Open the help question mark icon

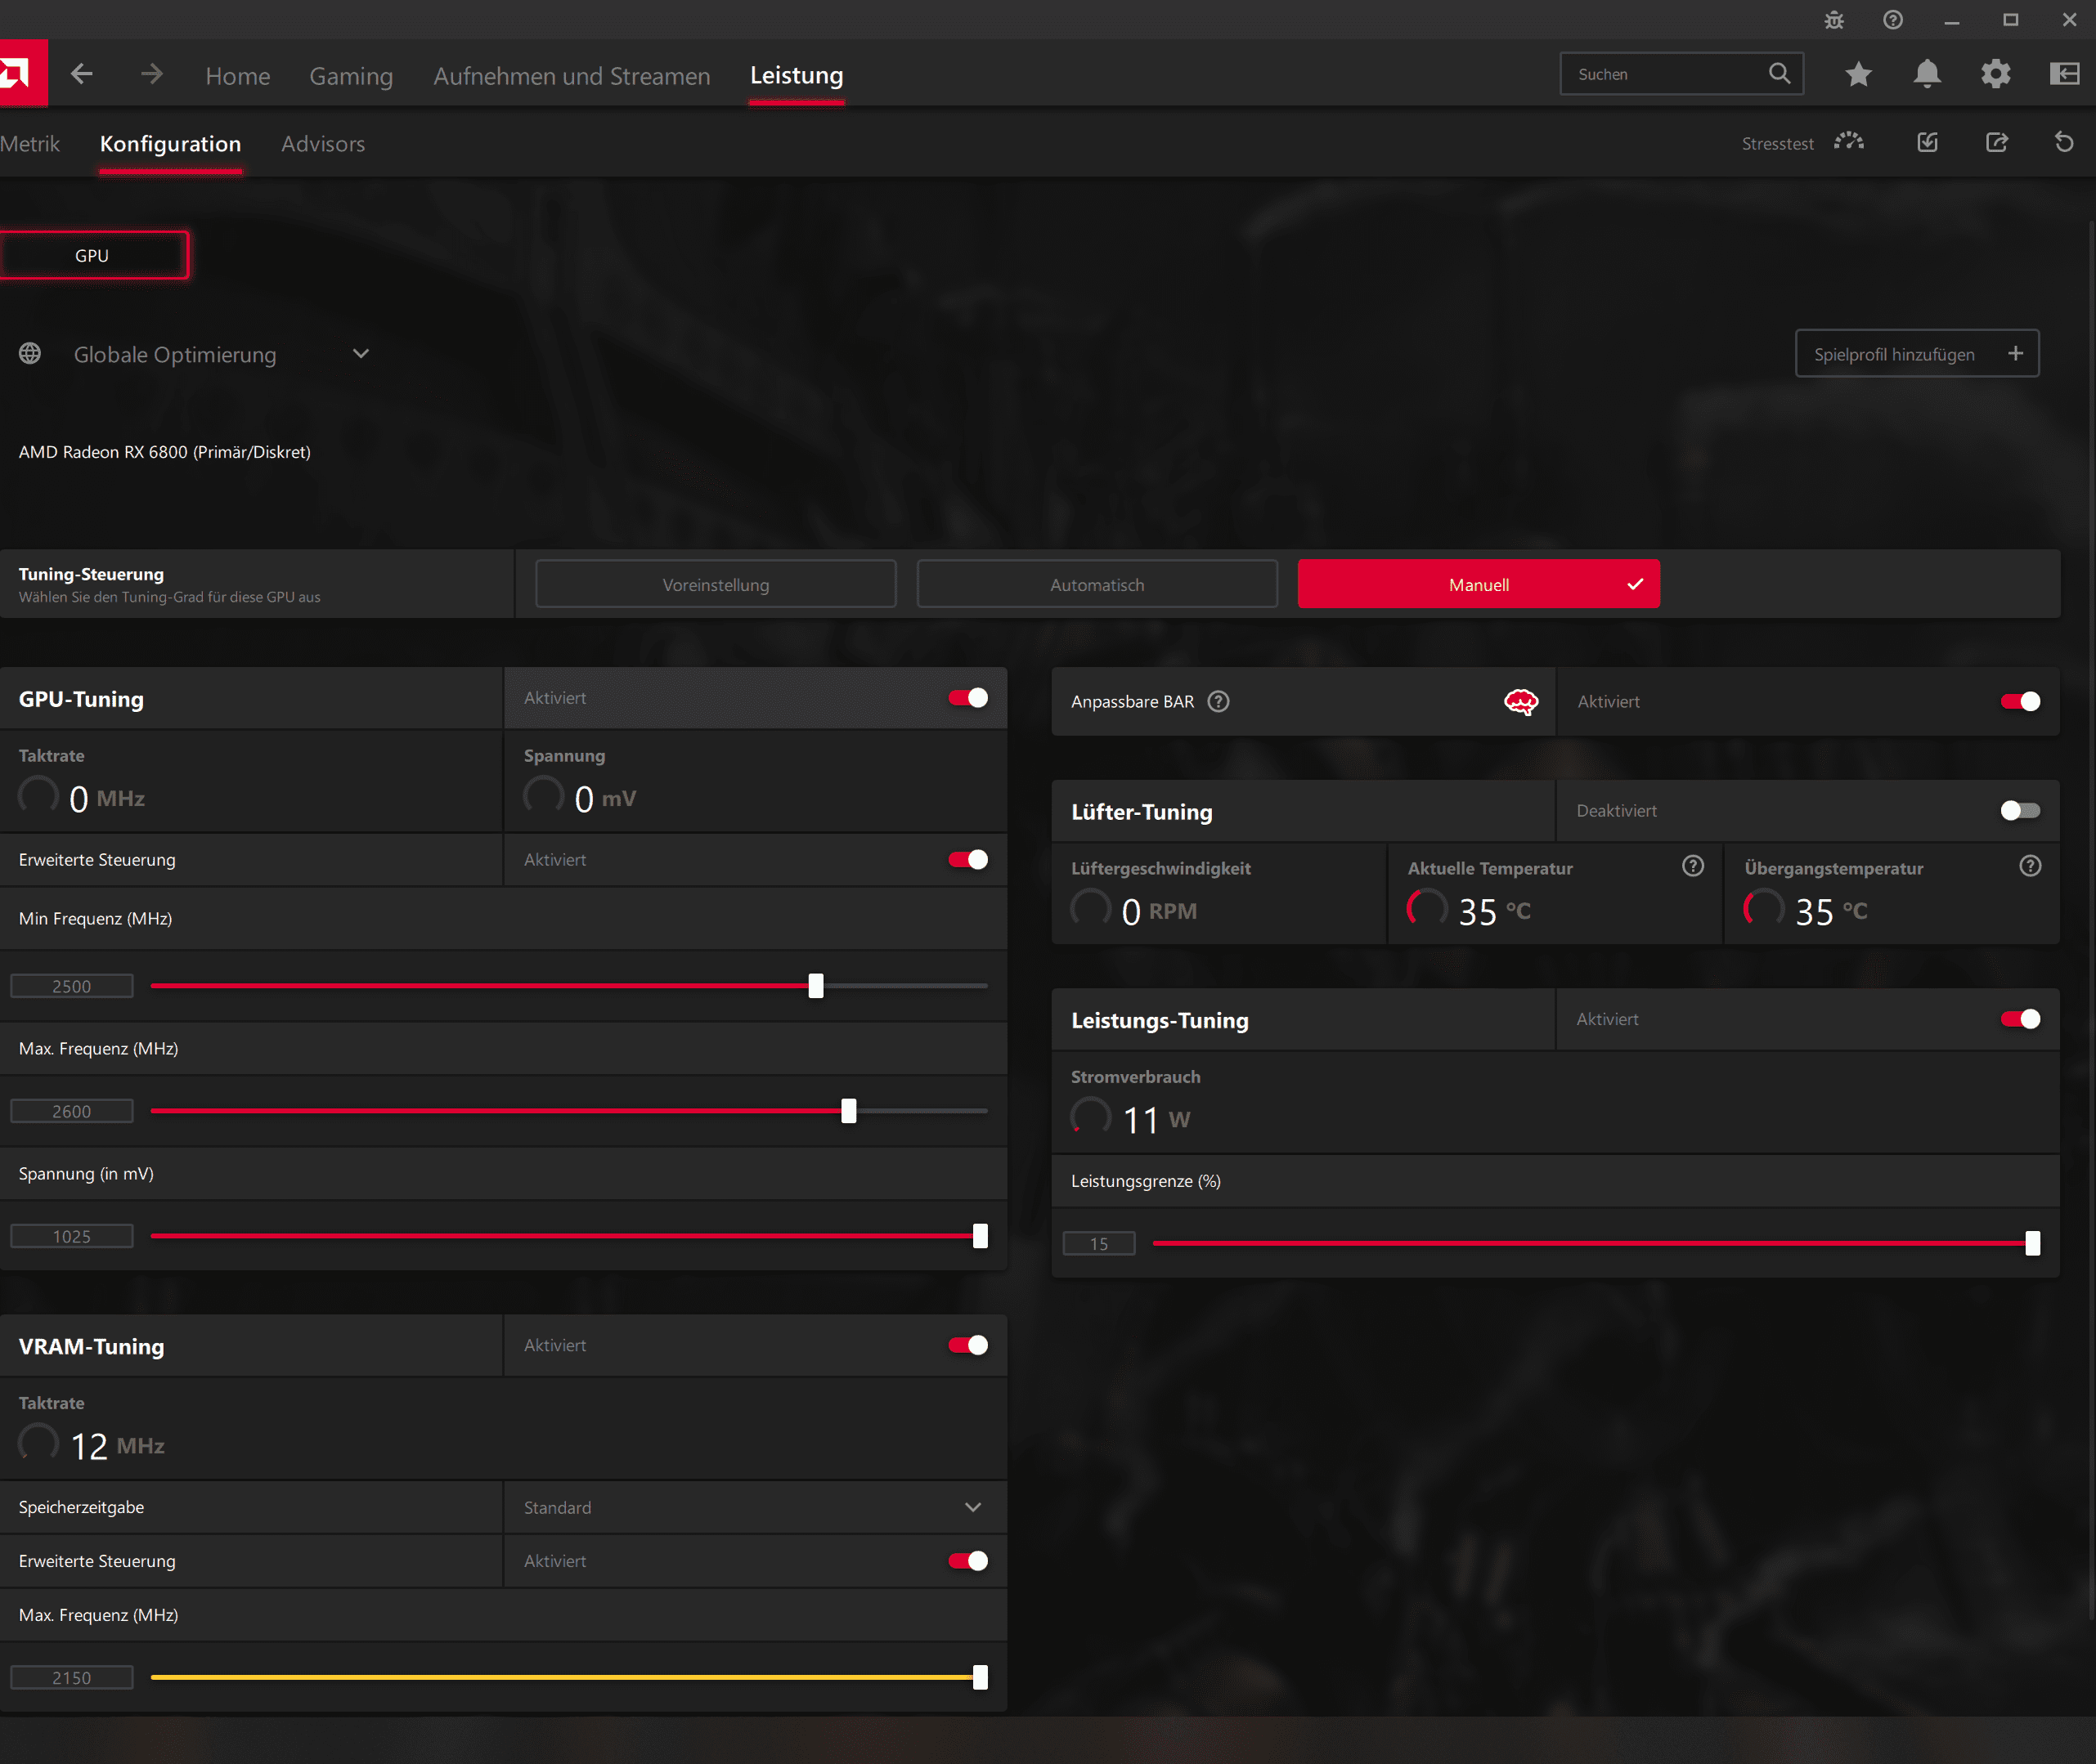tap(1892, 20)
